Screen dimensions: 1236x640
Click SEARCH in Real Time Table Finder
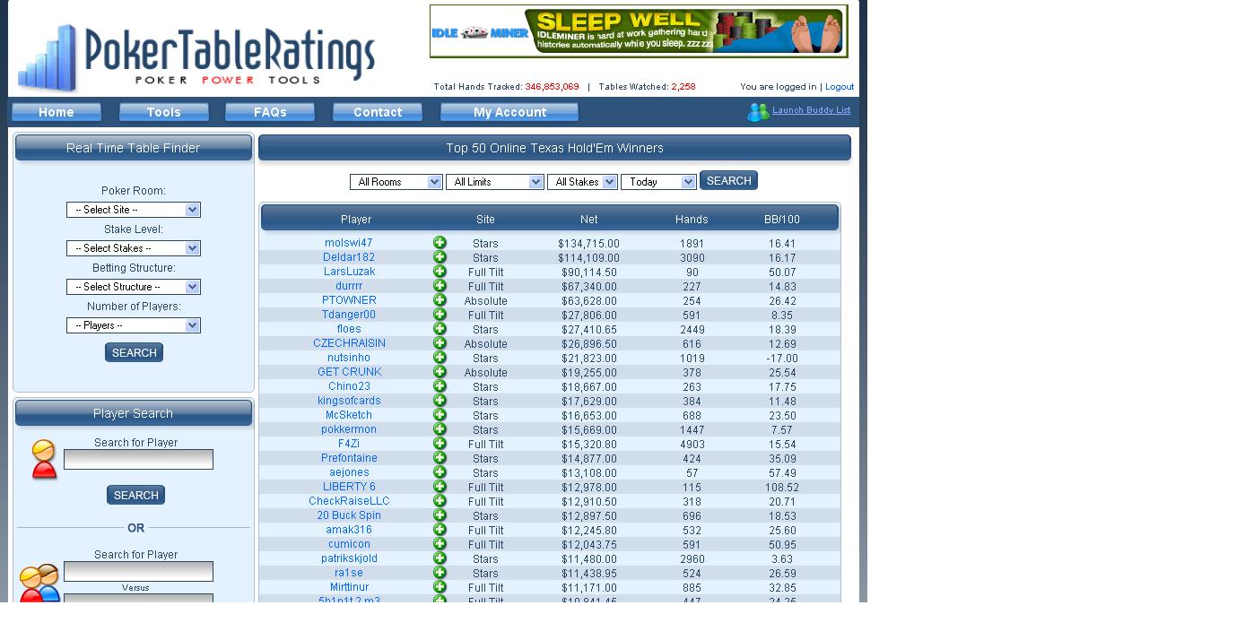134,352
